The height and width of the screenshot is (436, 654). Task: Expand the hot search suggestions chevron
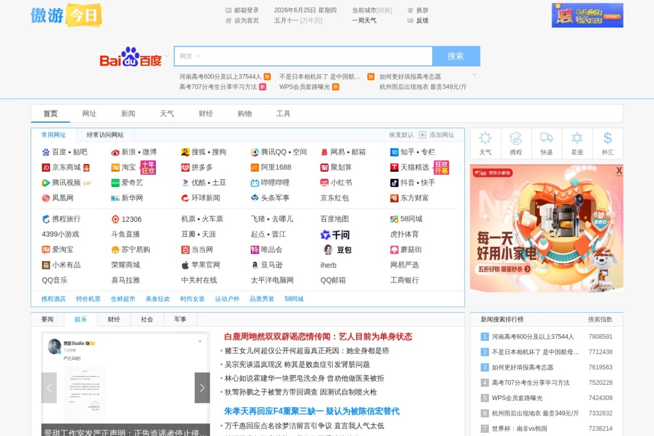click(475, 75)
